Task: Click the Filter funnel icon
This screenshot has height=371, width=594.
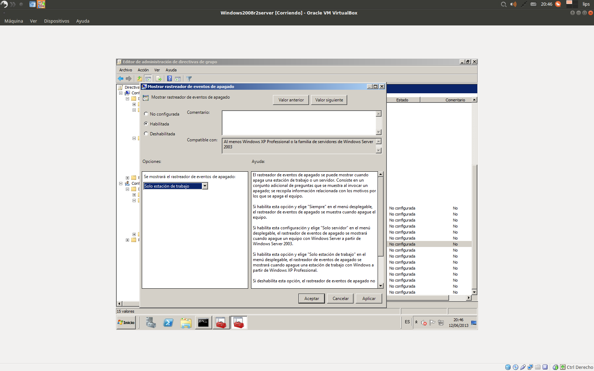Action: pyautogui.click(x=189, y=78)
